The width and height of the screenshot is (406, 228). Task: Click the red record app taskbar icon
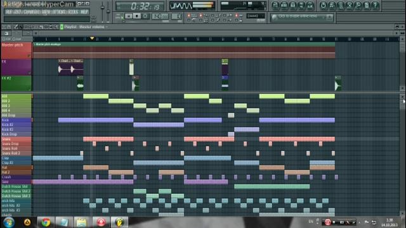coord(101,222)
